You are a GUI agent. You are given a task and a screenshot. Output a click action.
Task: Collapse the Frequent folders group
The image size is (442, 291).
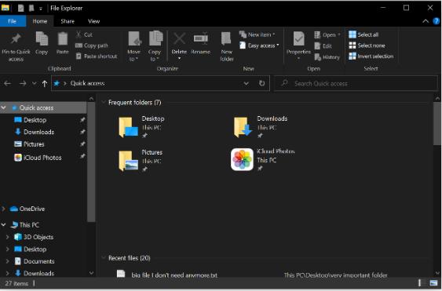pyautogui.click(x=104, y=103)
